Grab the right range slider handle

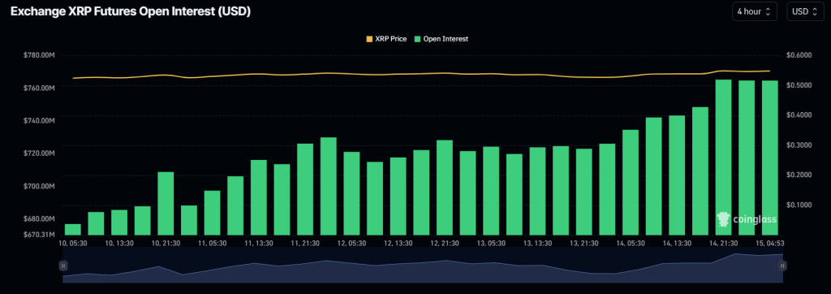click(782, 266)
